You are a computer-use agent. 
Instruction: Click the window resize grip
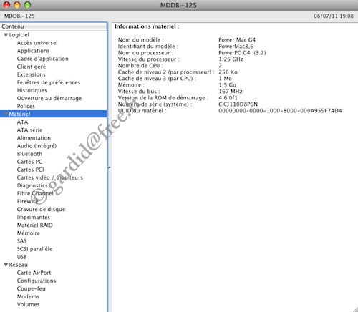click(355, 309)
